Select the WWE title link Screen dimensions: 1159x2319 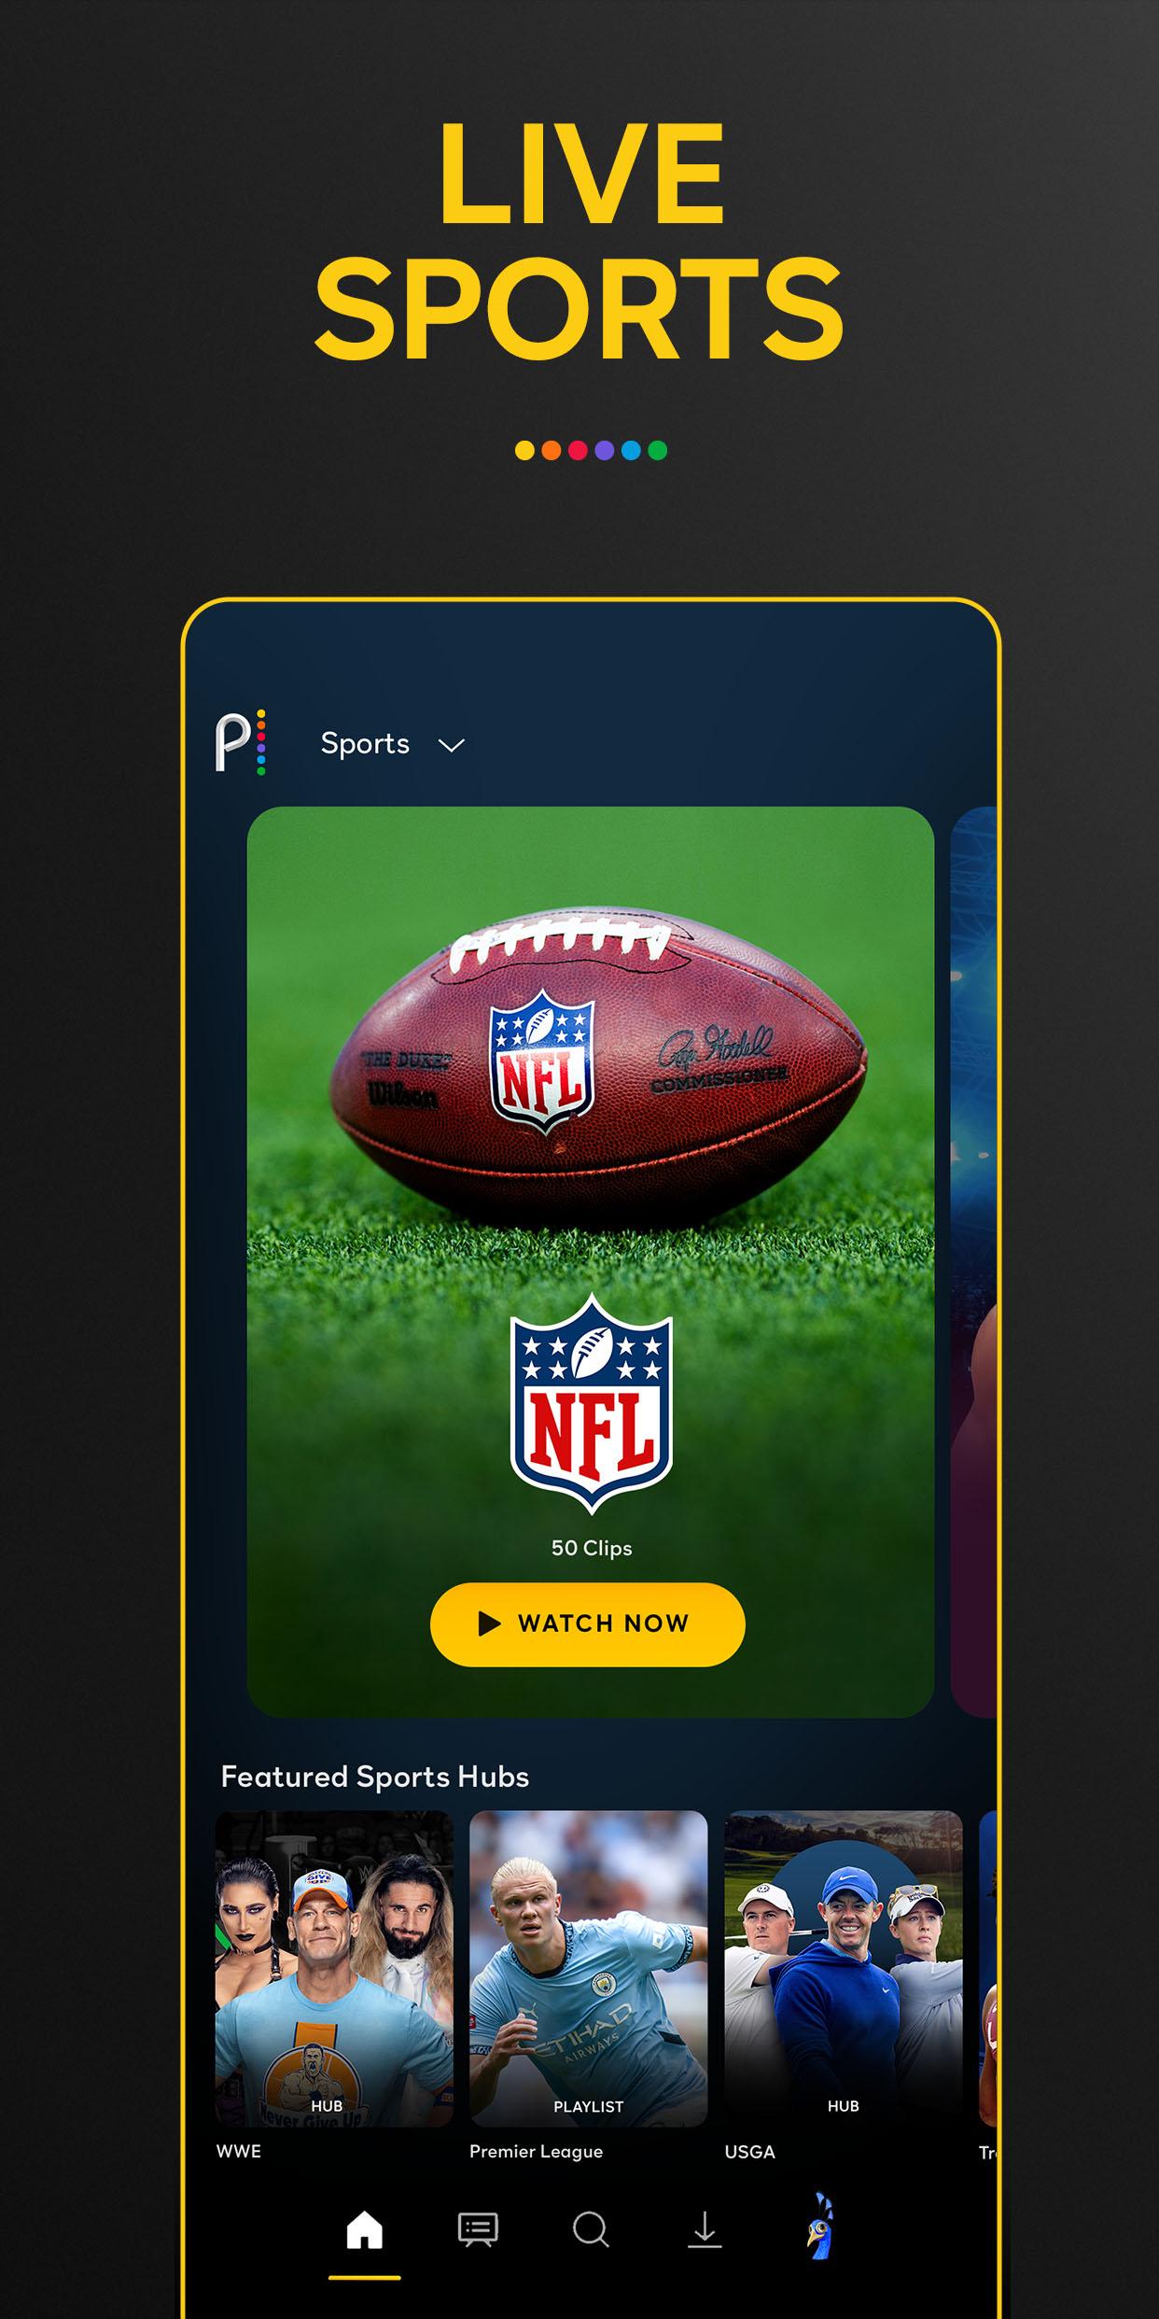pyautogui.click(x=239, y=2151)
